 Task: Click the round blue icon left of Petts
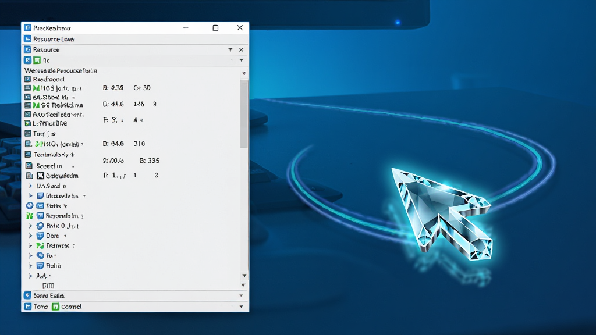30,205
